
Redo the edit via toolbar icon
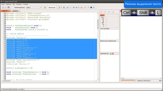point(70,7)
